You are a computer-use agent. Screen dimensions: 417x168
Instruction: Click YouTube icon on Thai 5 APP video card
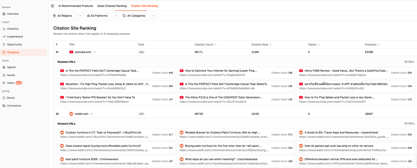(x=301, y=84)
